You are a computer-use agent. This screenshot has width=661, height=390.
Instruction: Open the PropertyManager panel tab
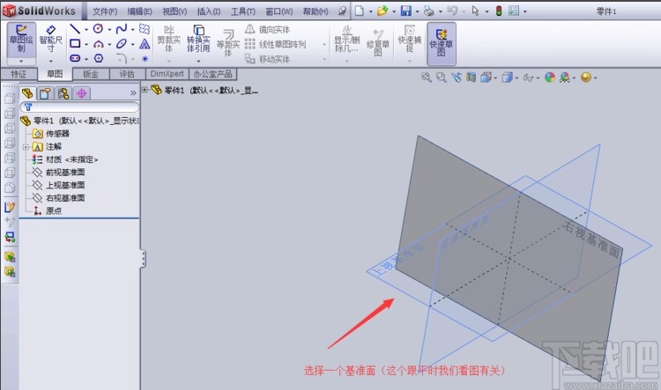[x=46, y=93]
